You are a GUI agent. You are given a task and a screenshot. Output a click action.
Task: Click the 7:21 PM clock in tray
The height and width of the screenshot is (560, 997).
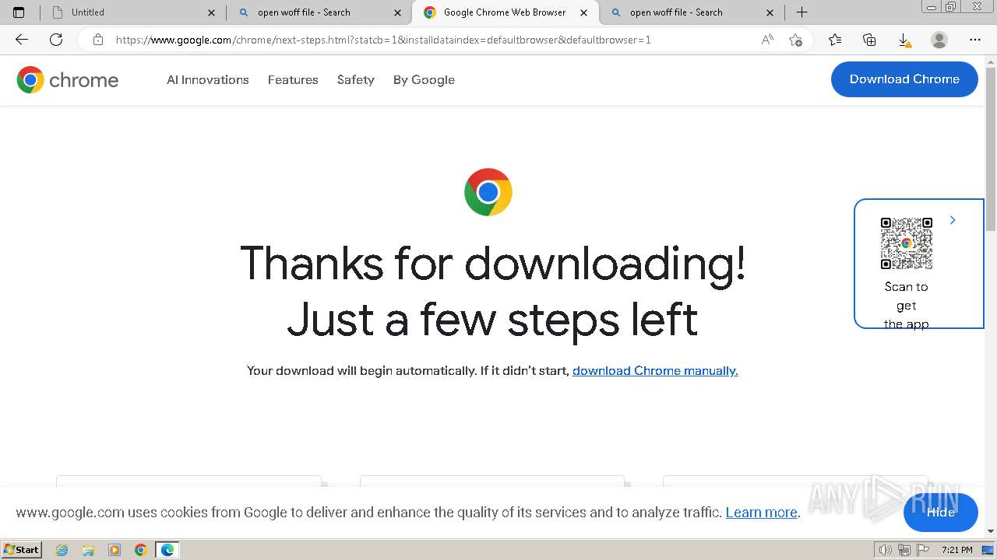pyautogui.click(x=956, y=550)
